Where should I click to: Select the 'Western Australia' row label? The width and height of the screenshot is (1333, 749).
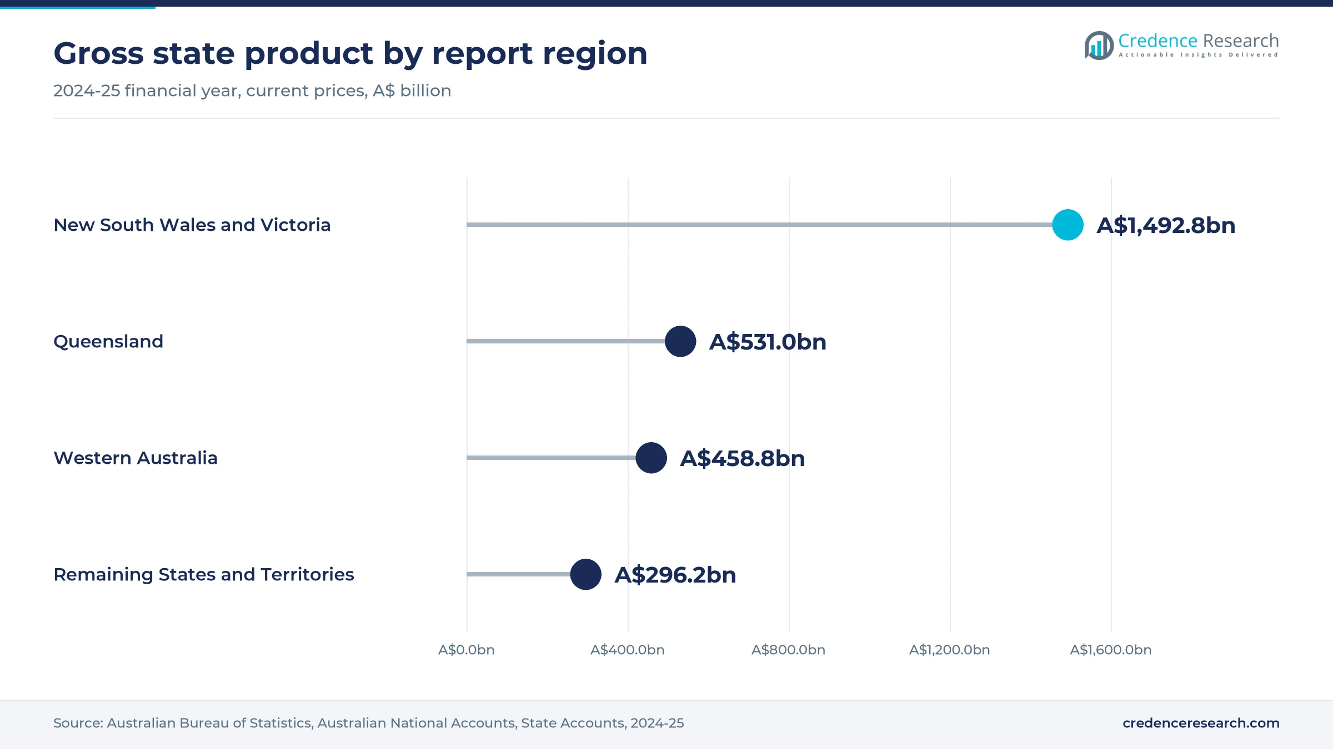(136, 458)
